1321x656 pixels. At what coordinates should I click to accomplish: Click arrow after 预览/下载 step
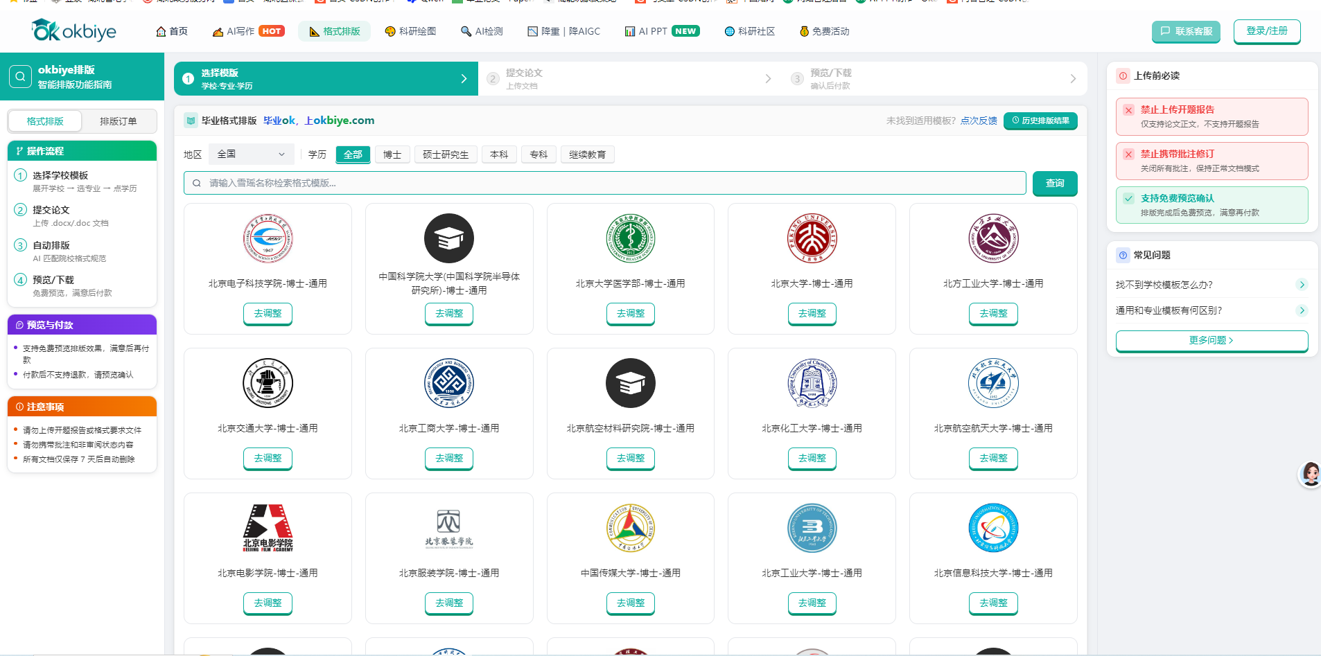pyautogui.click(x=1073, y=79)
